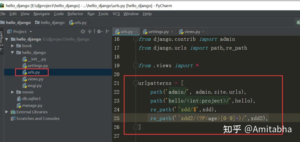300x142 pixels.
Task: Open the Help menu
Action: click(147, 14)
